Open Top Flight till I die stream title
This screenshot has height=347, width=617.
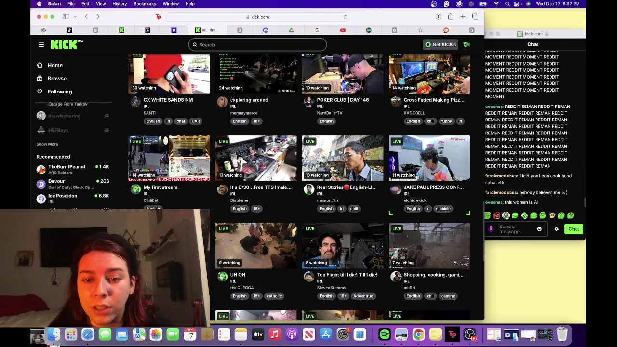point(347,275)
